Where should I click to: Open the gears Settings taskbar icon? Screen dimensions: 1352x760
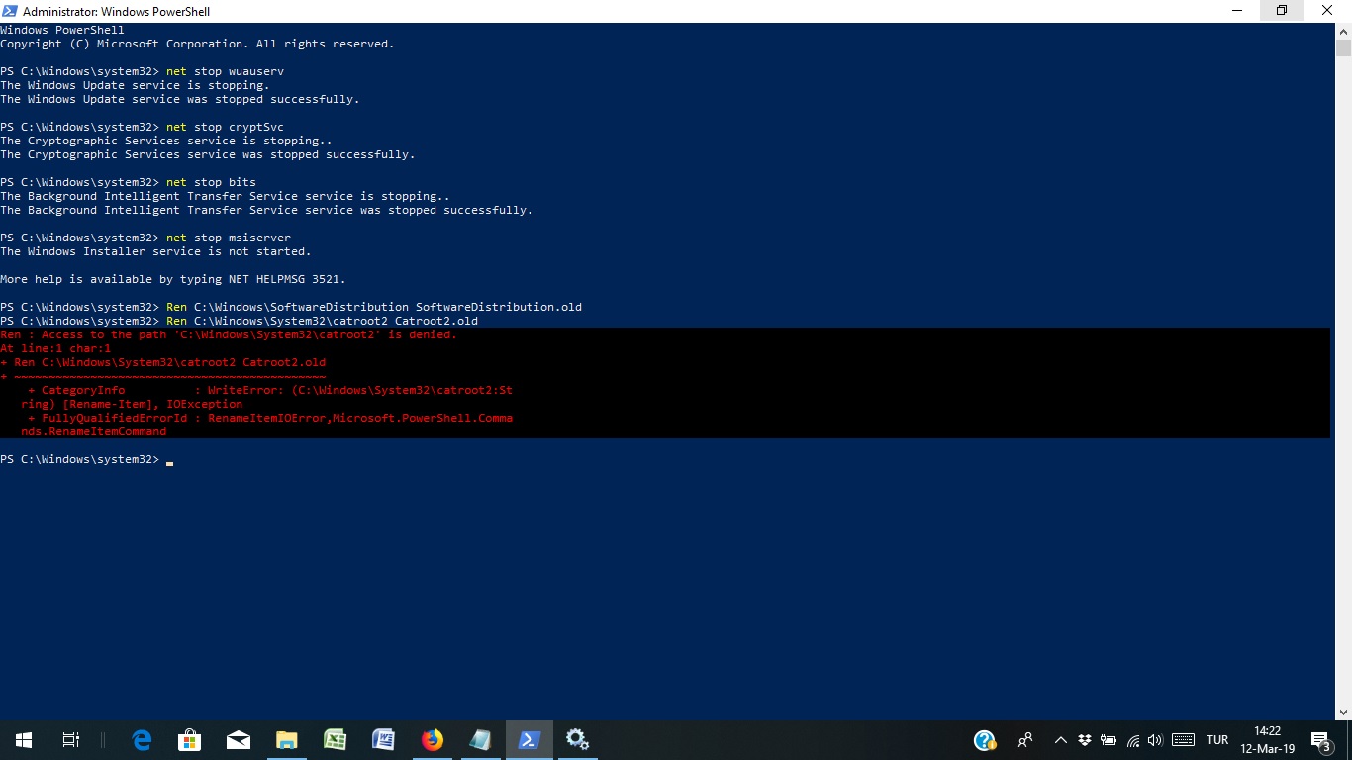(x=577, y=740)
